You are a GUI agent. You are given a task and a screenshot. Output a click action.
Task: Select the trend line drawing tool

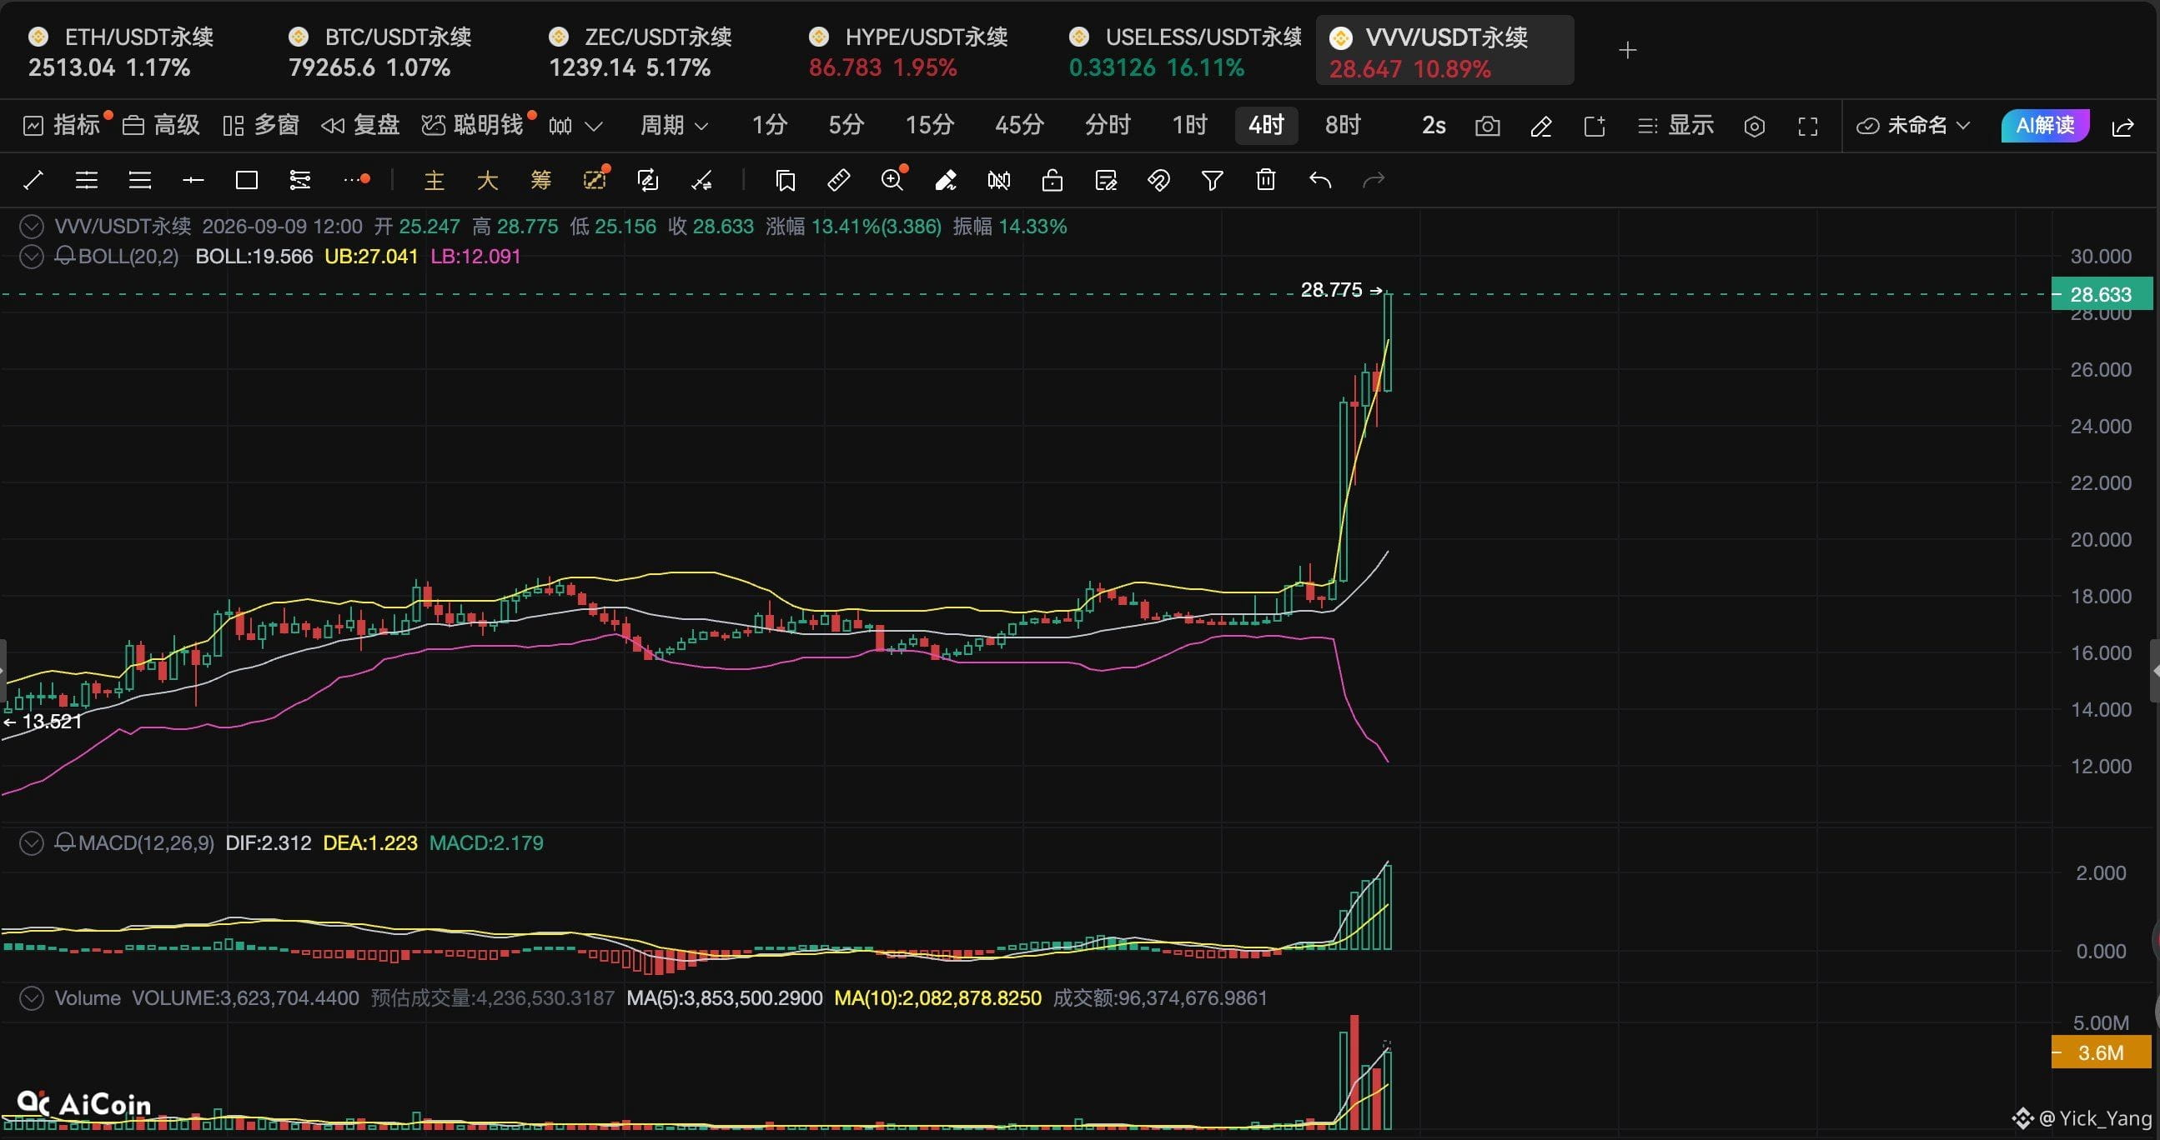[33, 180]
